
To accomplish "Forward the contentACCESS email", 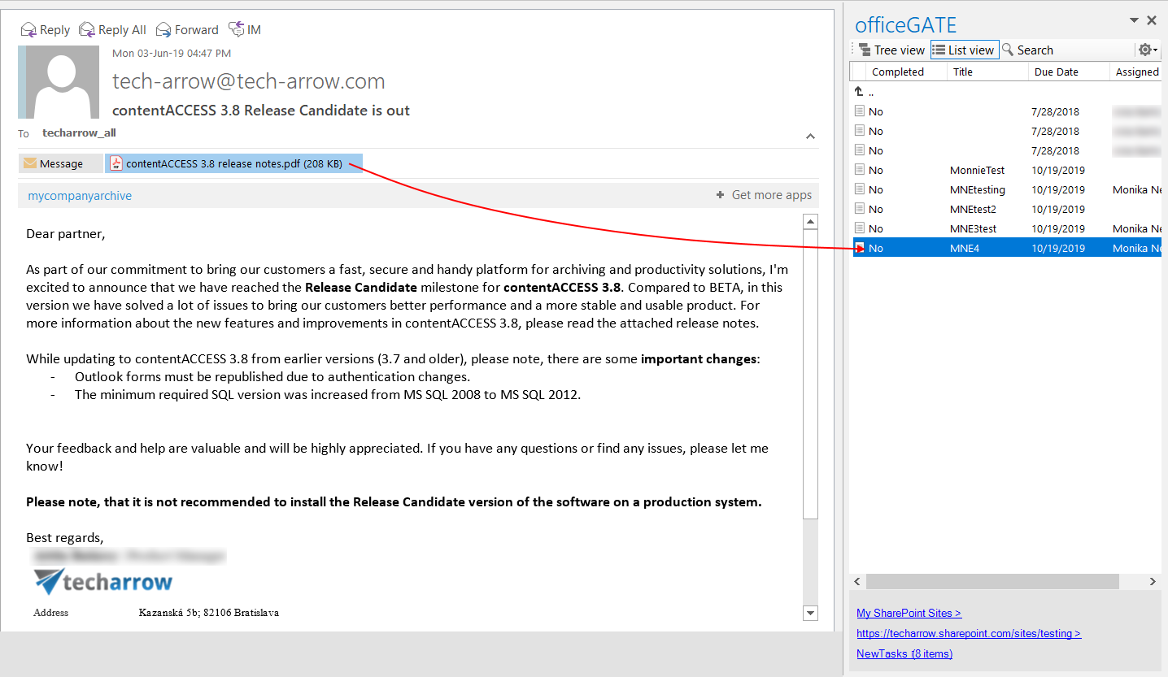I will click(187, 30).
